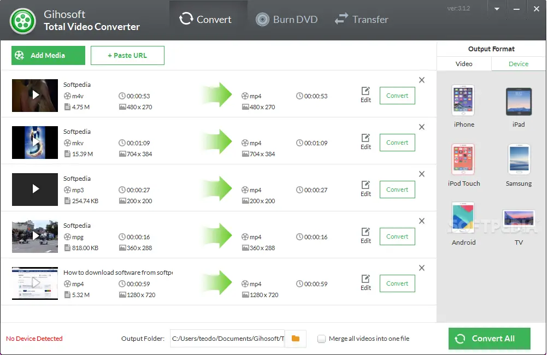Remove the mpg file from list
Image resolution: width=548 pixels, height=355 pixels.
click(x=422, y=221)
